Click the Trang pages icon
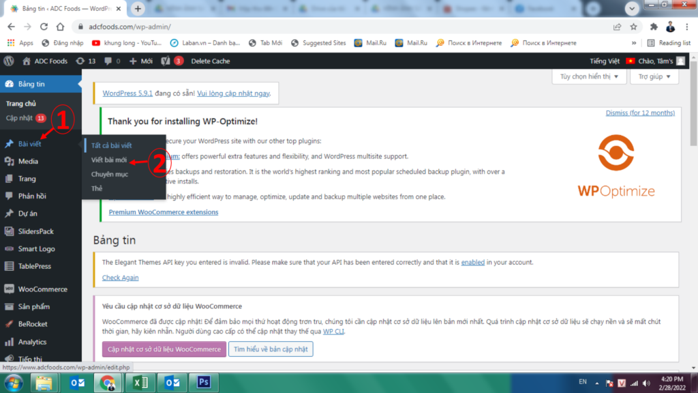 [9, 179]
